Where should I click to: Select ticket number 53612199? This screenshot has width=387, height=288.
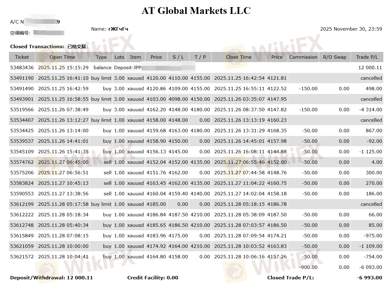tap(22, 204)
